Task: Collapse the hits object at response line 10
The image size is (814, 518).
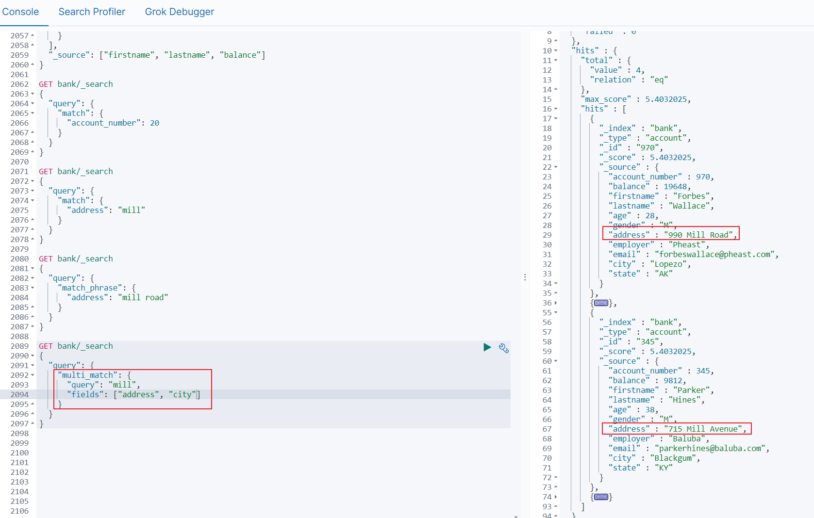Action: coord(556,51)
